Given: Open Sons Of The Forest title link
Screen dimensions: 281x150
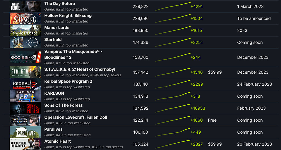Looking at the screenshot, I should (x=63, y=106).
